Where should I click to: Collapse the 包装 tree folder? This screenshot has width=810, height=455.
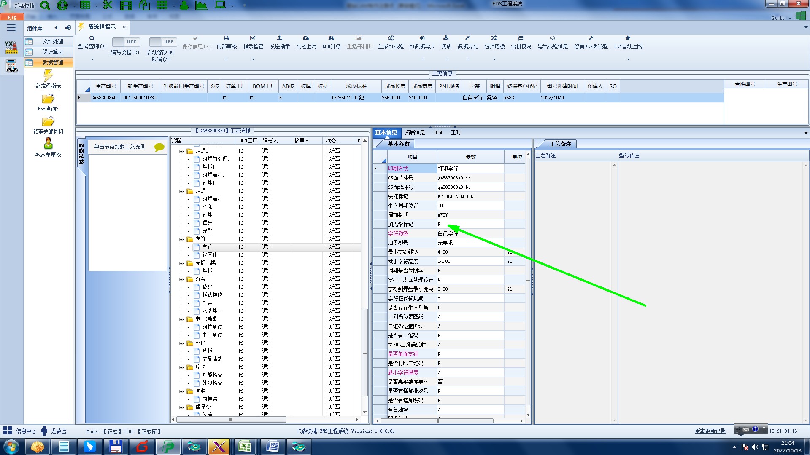coord(181,391)
